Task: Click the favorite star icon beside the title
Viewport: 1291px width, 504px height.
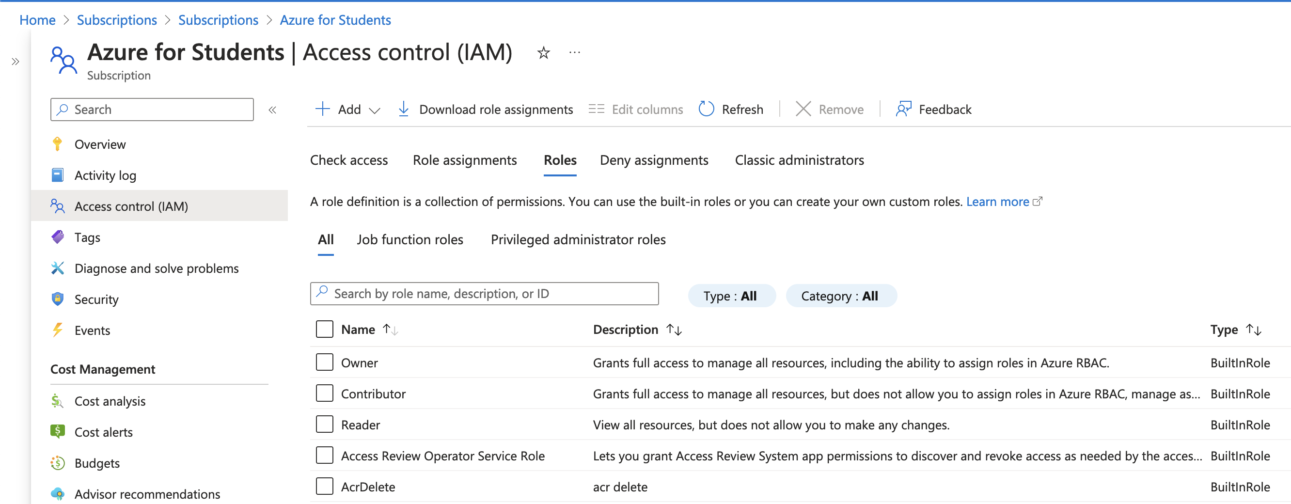Action: tap(543, 53)
